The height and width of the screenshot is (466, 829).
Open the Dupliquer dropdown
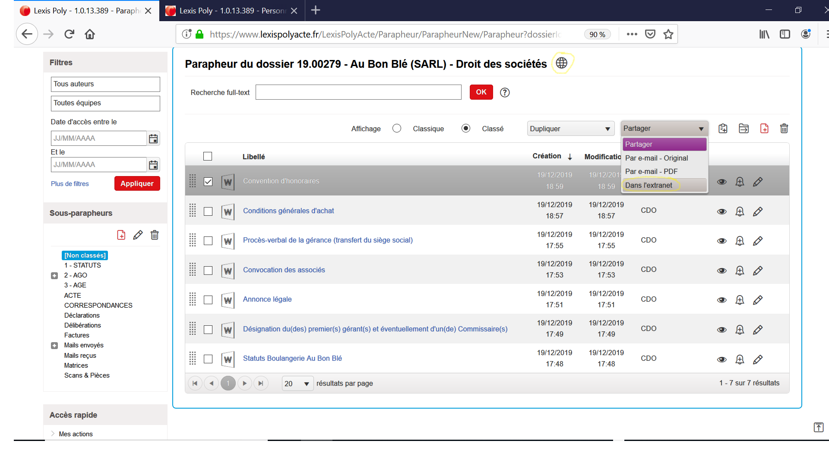571,129
